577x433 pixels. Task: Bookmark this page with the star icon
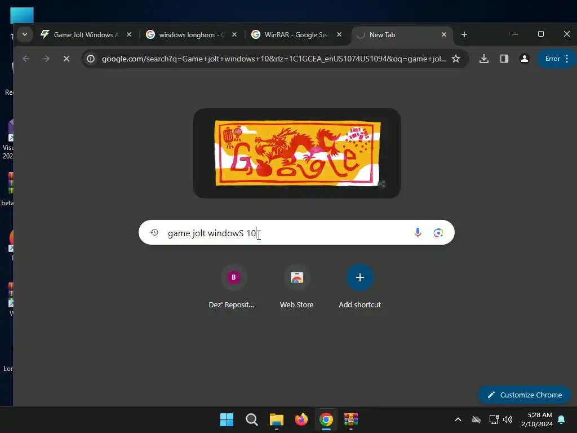click(x=455, y=59)
